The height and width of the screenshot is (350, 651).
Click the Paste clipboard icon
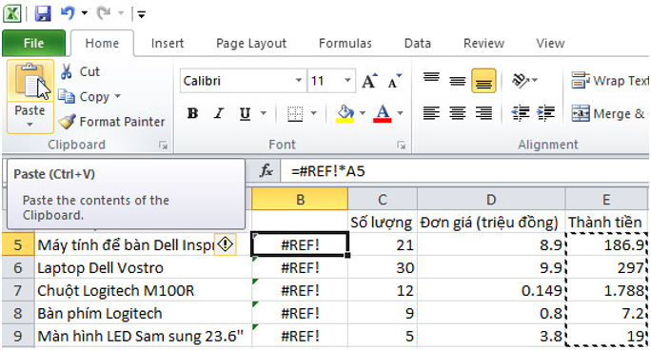(30, 81)
